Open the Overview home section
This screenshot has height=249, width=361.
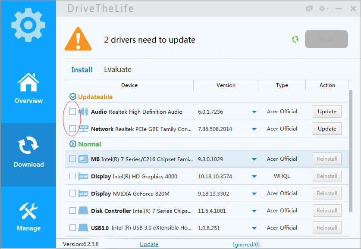28,89
